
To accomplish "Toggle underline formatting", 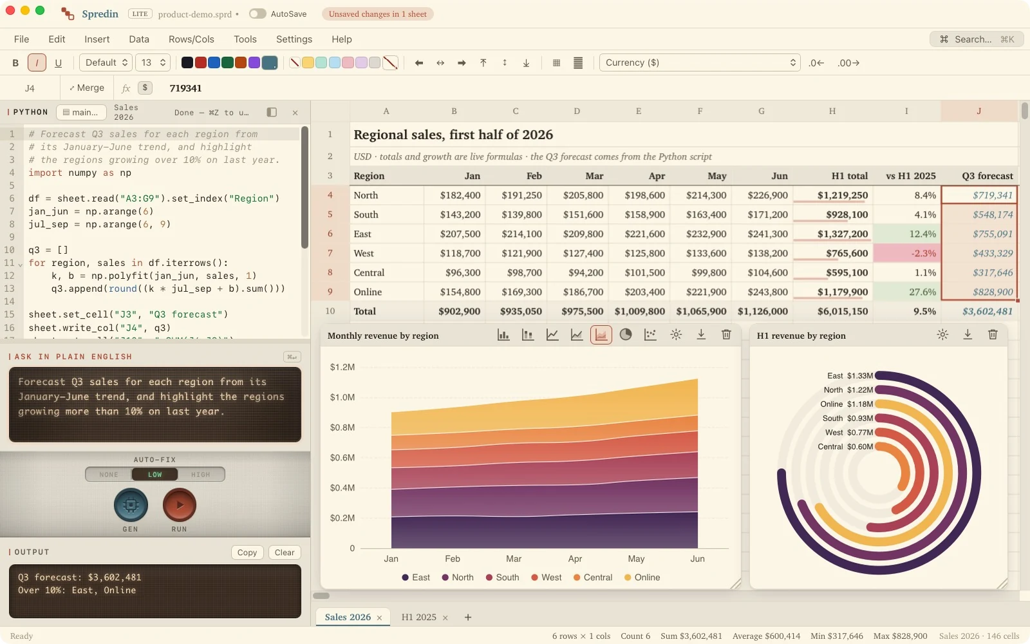I will click(x=59, y=62).
